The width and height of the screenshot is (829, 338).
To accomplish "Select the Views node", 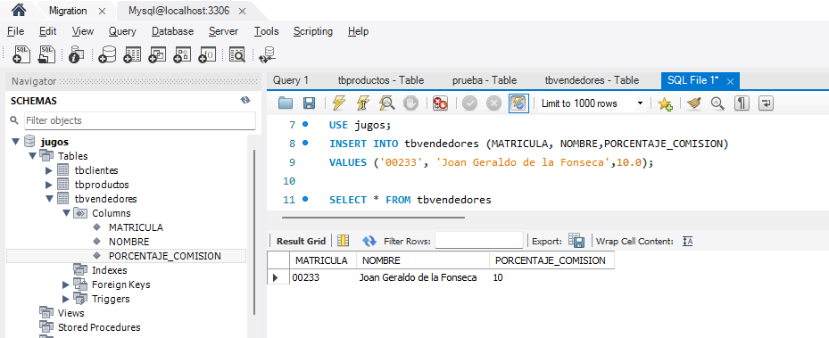I will (70, 313).
